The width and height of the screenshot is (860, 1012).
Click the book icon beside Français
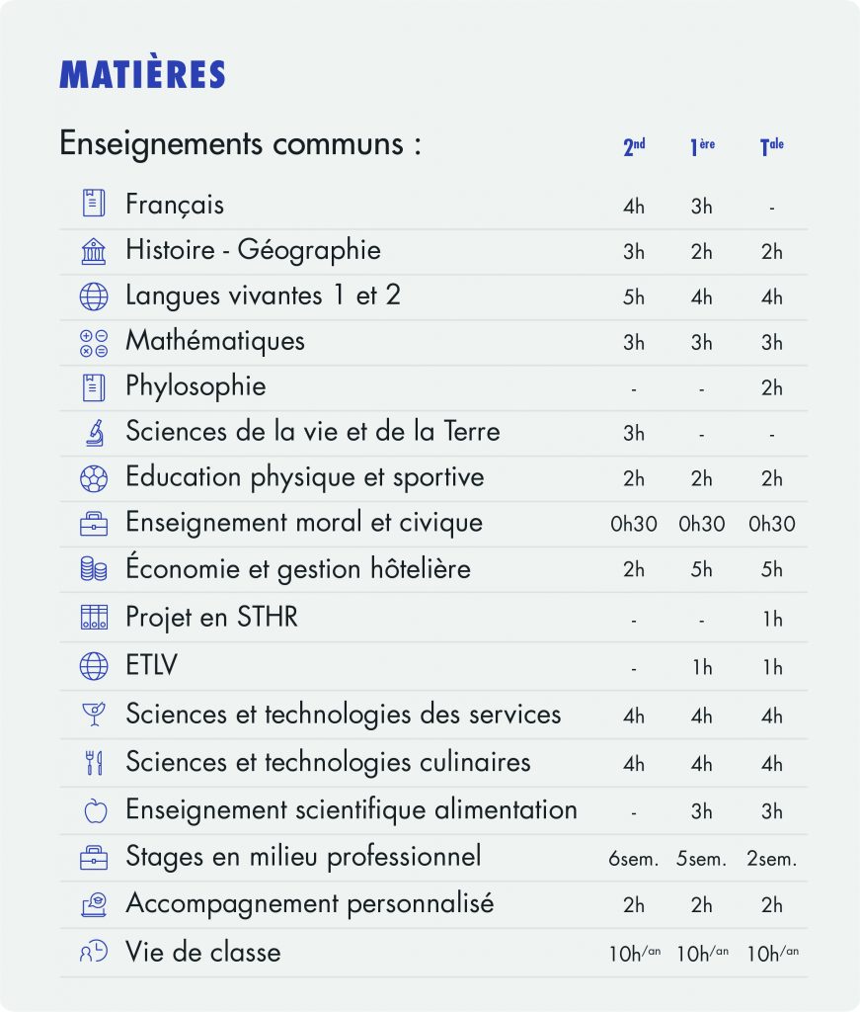pos(93,205)
